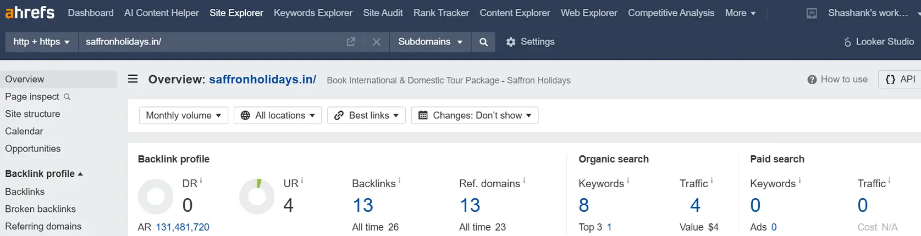Image resolution: width=921 pixels, height=236 pixels.
Task: Clear the URL field with X icon
Action: point(377,42)
